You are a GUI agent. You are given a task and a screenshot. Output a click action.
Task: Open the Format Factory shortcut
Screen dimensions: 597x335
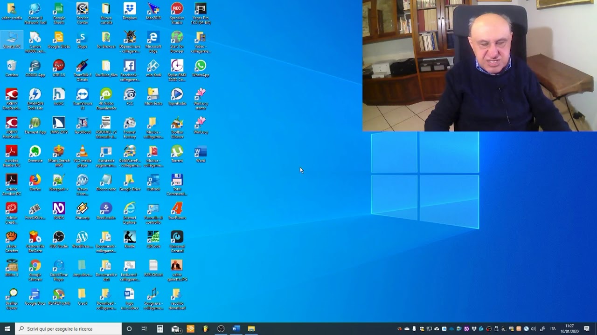coord(130,127)
